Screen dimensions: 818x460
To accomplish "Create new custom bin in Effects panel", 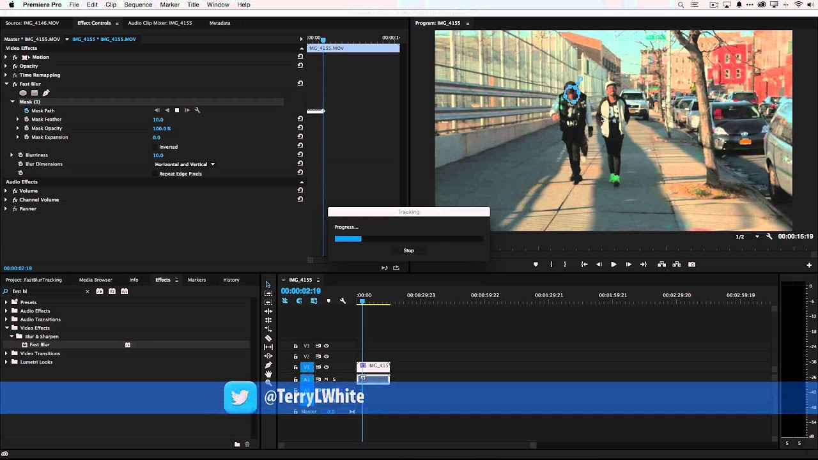I will pos(237,444).
